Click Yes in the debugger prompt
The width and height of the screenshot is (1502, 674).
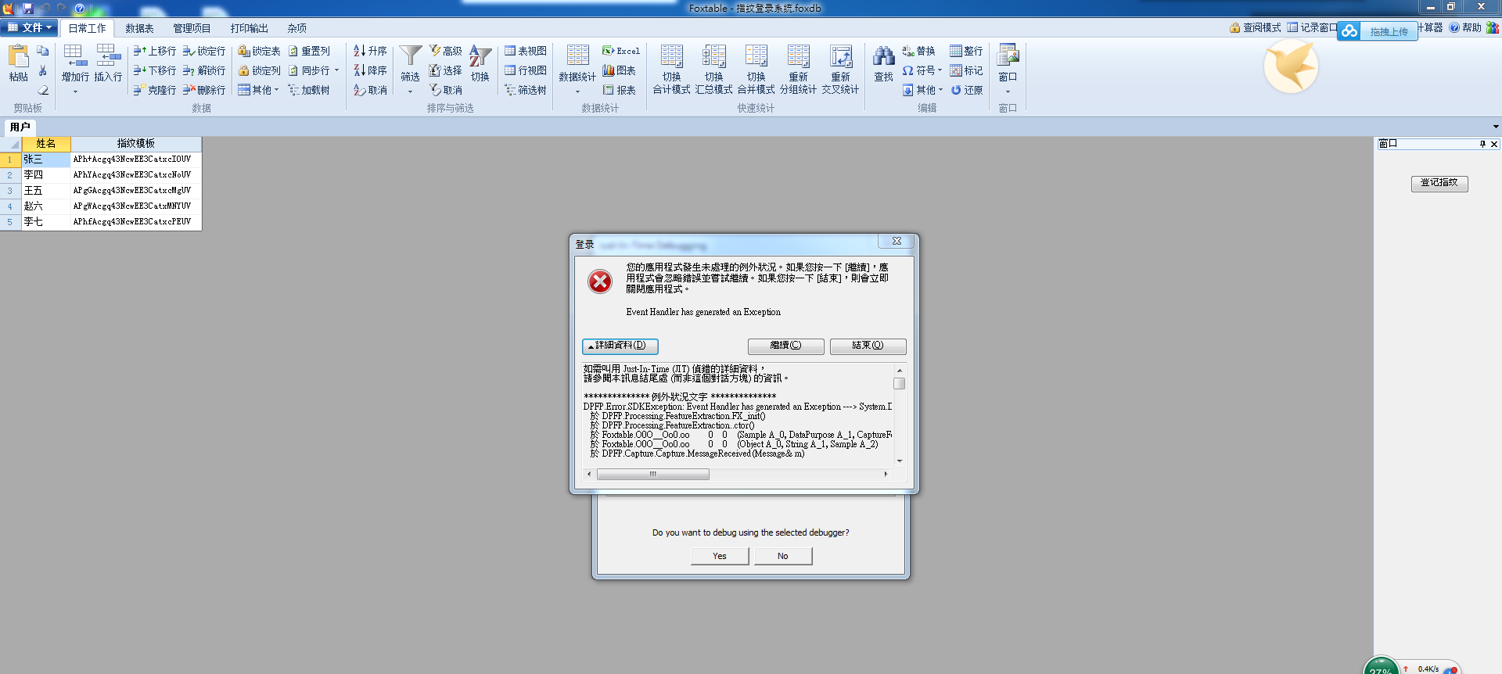(x=720, y=556)
